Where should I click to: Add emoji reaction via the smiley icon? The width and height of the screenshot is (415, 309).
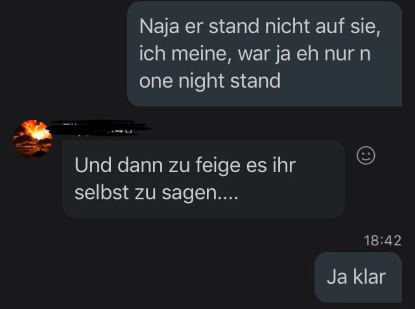366,156
